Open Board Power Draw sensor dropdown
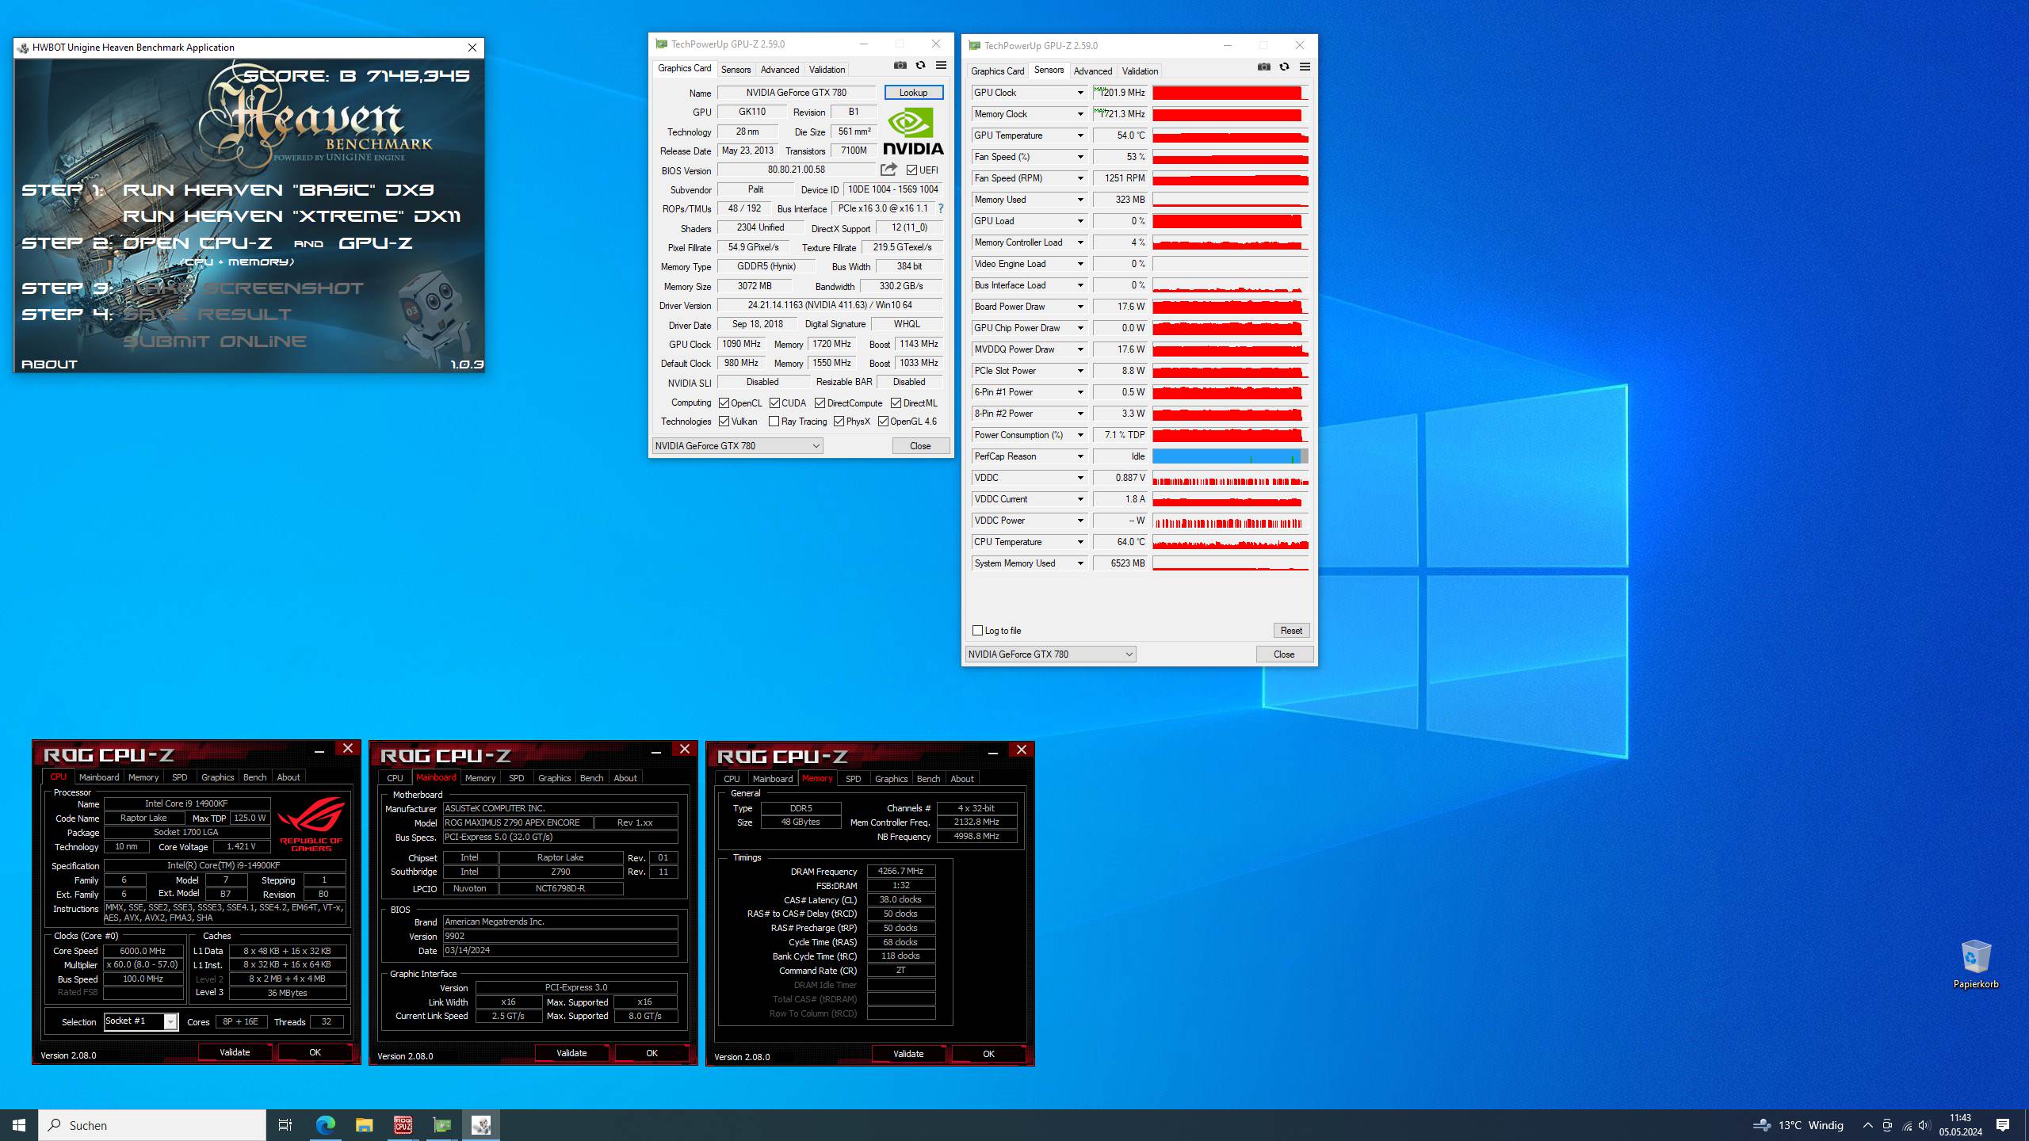2029x1141 pixels. point(1079,307)
